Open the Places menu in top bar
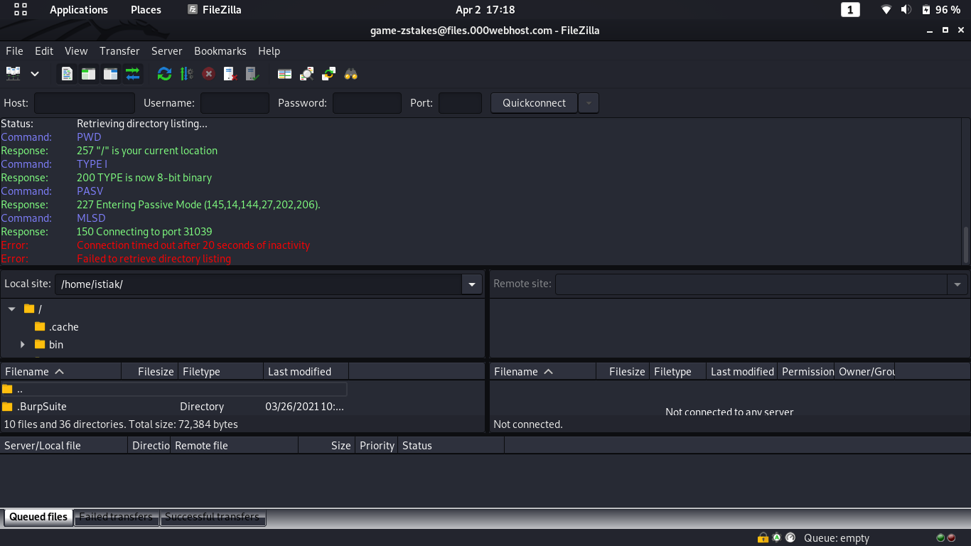Screen dimensions: 971x546 click(146, 10)
